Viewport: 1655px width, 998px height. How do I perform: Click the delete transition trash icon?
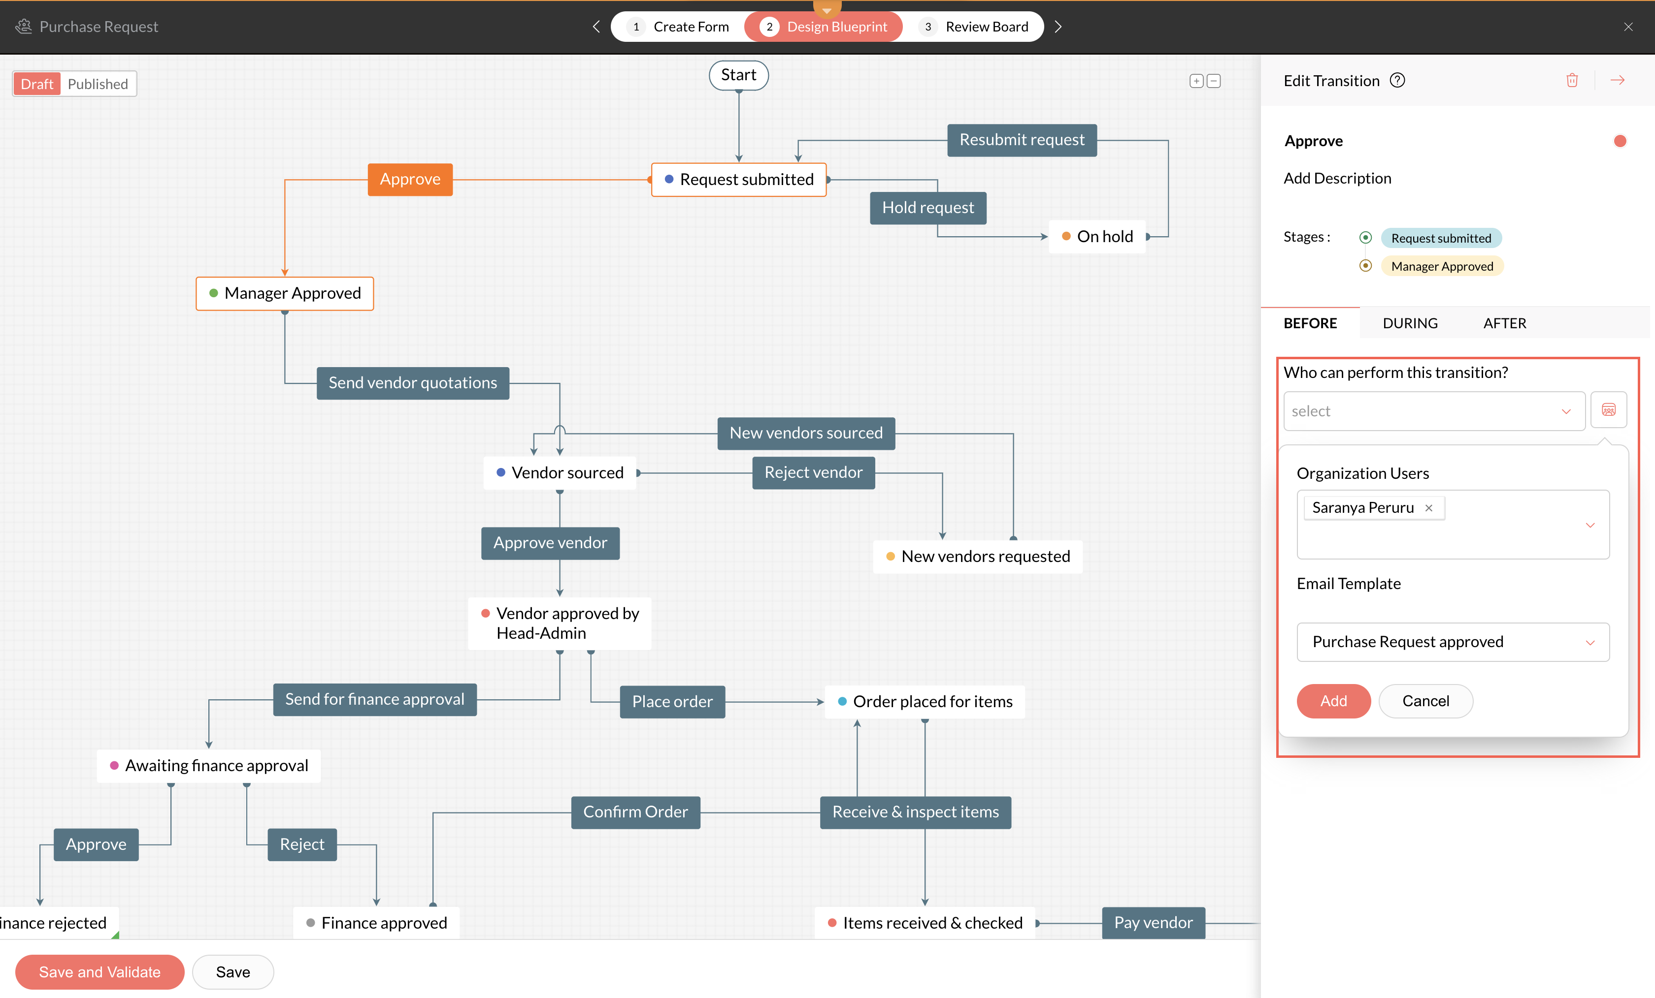tap(1572, 81)
